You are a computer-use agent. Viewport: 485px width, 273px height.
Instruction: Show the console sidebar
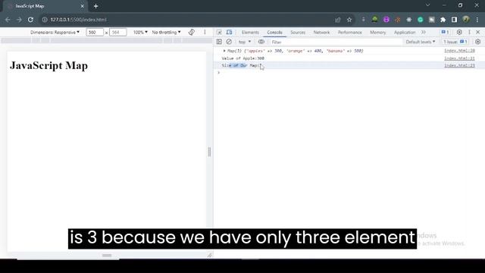(219, 42)
